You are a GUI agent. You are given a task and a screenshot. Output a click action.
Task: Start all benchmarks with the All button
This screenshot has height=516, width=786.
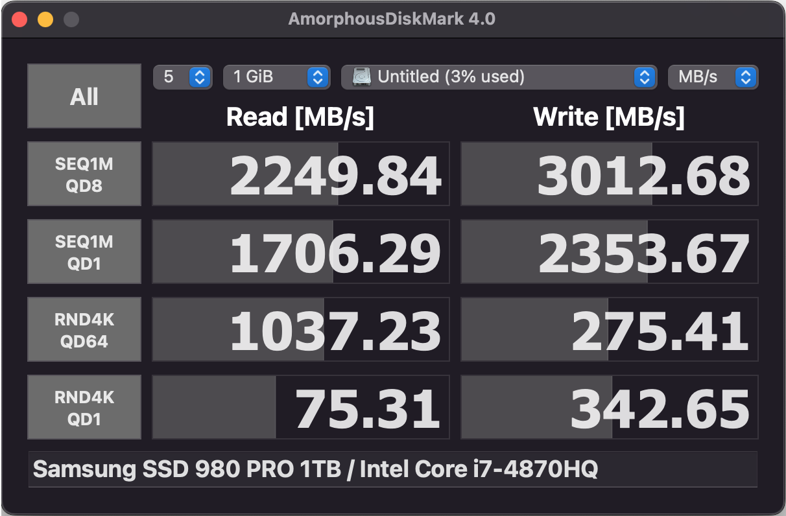pos(84,96)
